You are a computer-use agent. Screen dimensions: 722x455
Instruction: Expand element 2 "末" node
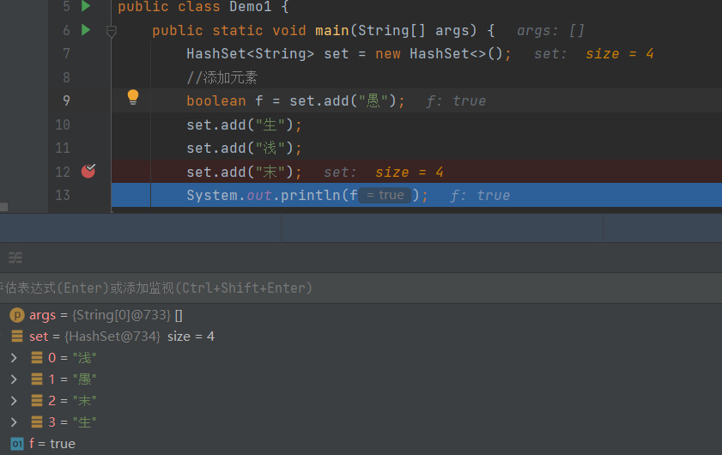click(14, 401)
